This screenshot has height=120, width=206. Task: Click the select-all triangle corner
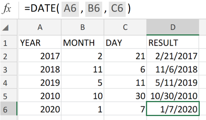pos(5,28)
